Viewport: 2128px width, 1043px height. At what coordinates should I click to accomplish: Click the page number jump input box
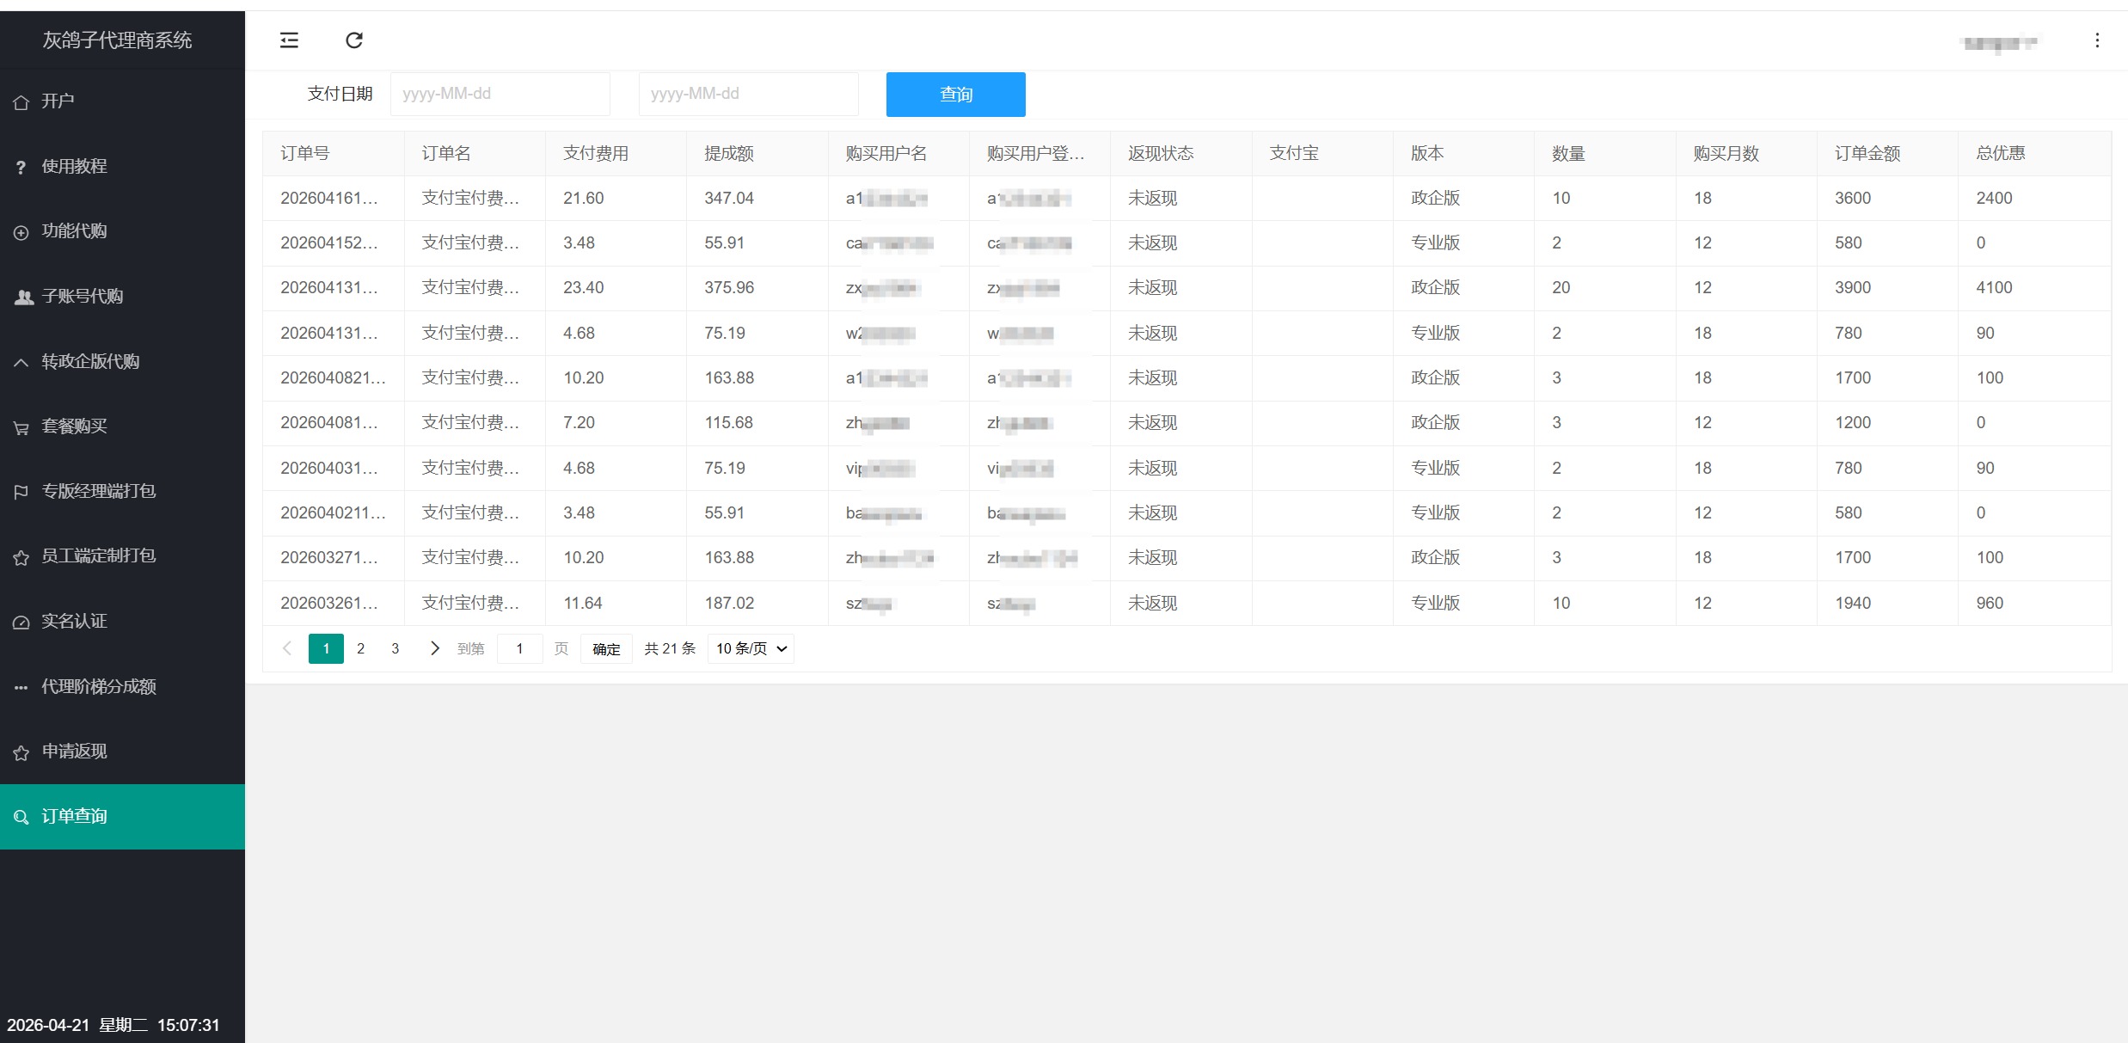(x=519, y=649)
